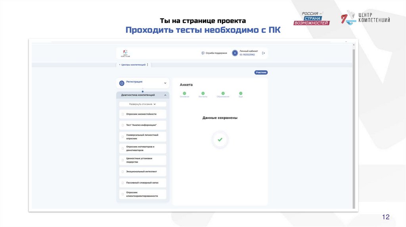Click the Регистрация completed check icon
Image resolution: width=406 pixels, height=227 pixels.
pos(122,83)
